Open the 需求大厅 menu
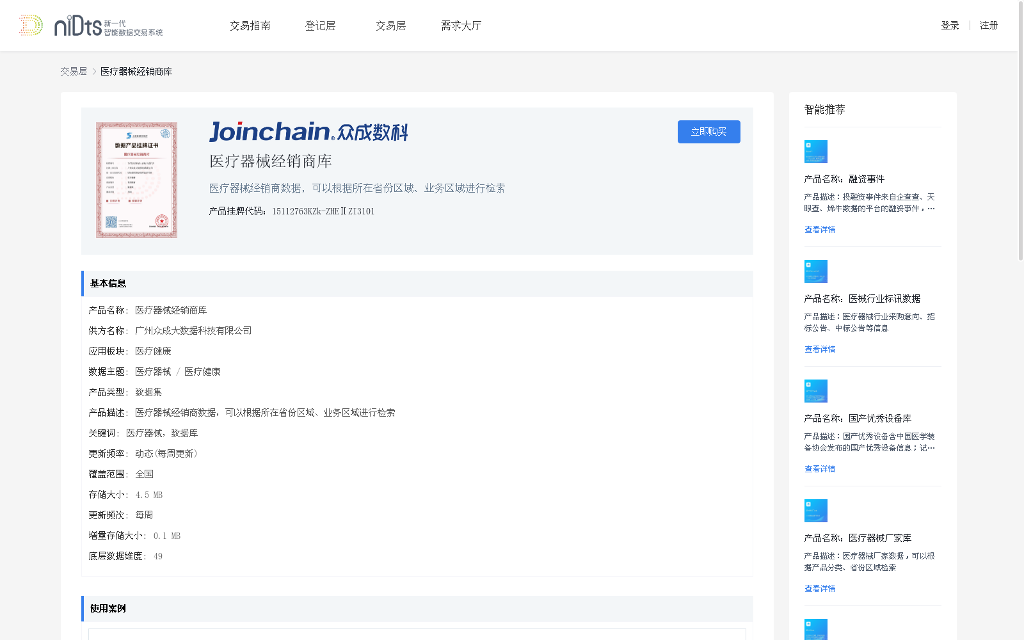 click(461, 26)
